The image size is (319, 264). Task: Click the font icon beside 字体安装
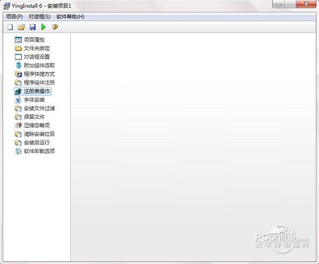tap(18, 100)
